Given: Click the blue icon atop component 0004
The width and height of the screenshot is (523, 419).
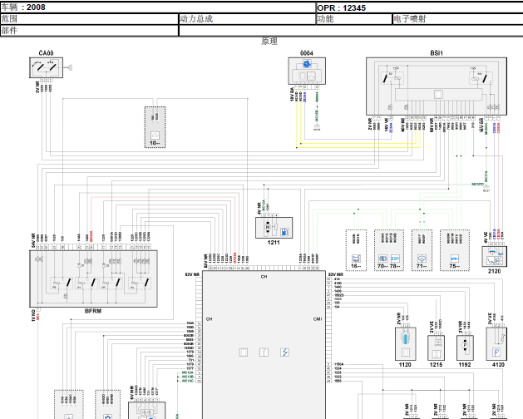Looking at the screenshot, I should point(307,64).
